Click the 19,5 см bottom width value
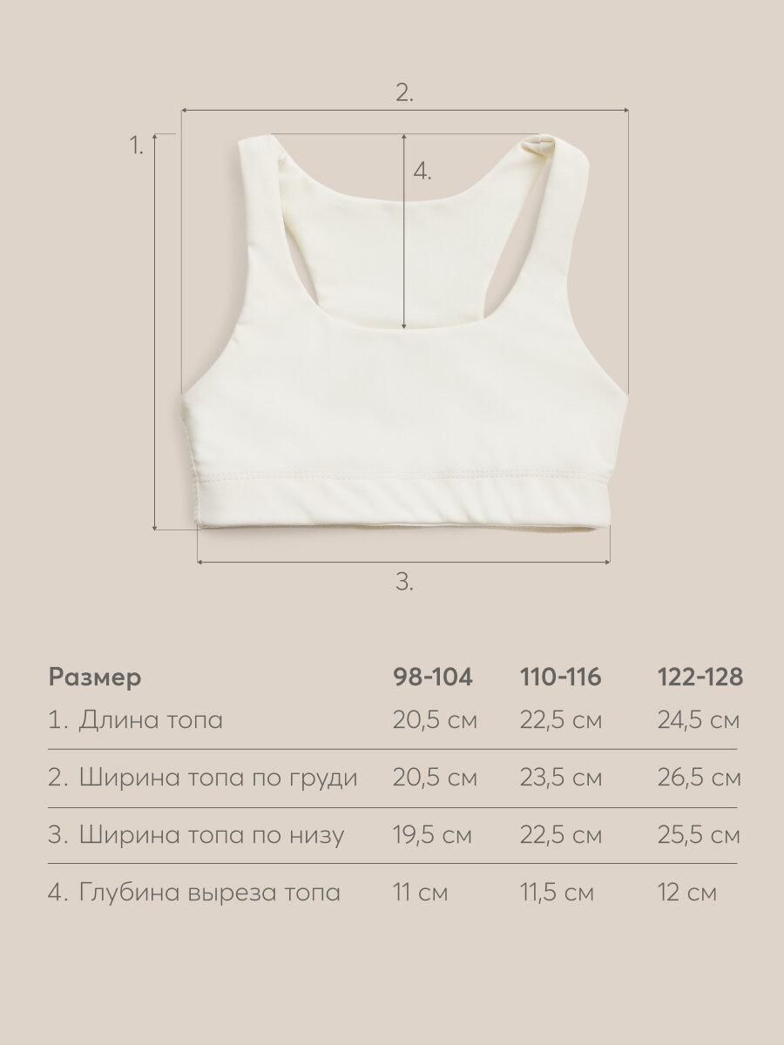This screenshot has width=784, height=1045. click(x=432, y=835)
